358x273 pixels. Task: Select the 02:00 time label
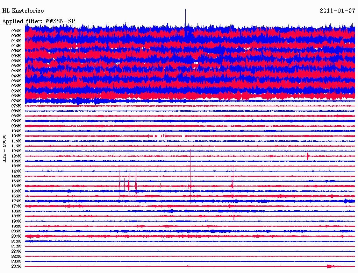pyautogui.click(x=16, y=51)
